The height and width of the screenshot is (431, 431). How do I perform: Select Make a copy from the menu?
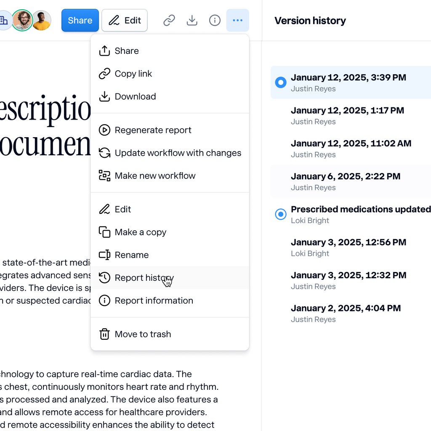click(141, 232)
